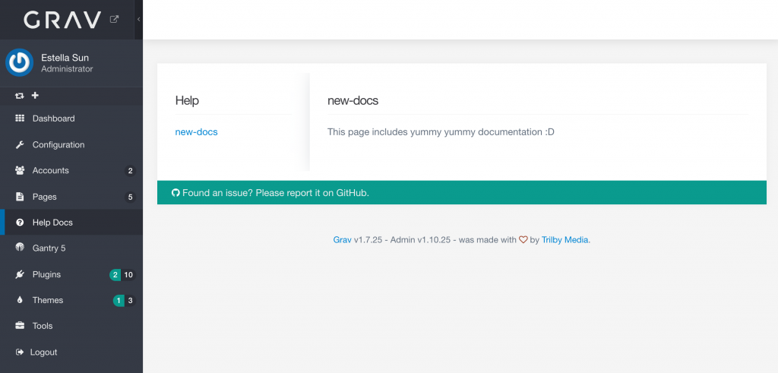Image resolution: width=778 pixels, height=373 pixels.
Task: Click the Themes update badge 1
Action: click(x=119, y=301)
